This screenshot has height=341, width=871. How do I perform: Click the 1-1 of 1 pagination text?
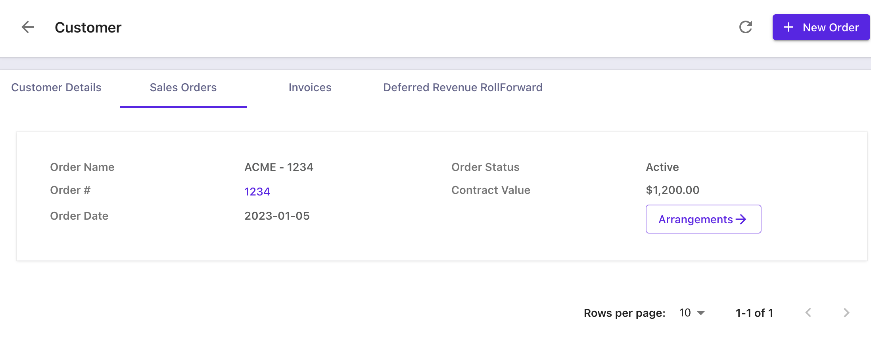point(754,313)
